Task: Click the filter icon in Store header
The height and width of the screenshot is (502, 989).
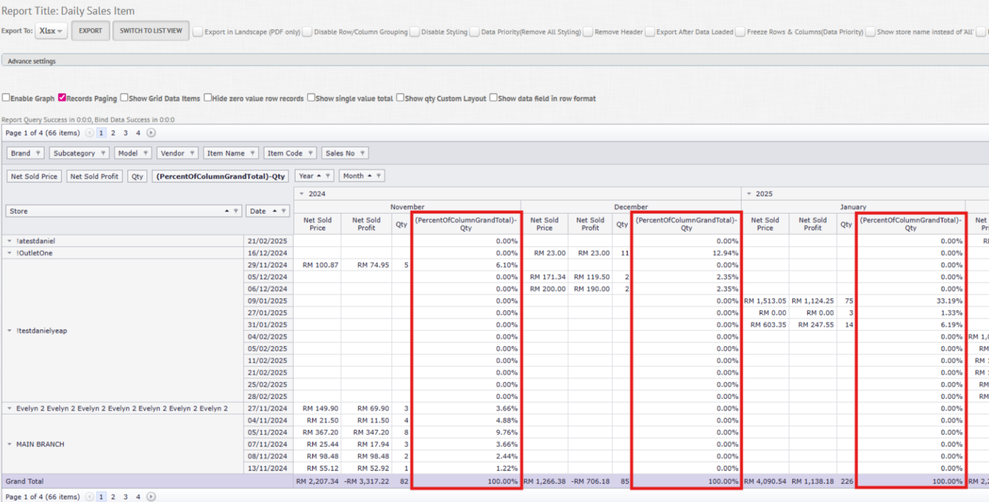Action: [x=235, y=211]
